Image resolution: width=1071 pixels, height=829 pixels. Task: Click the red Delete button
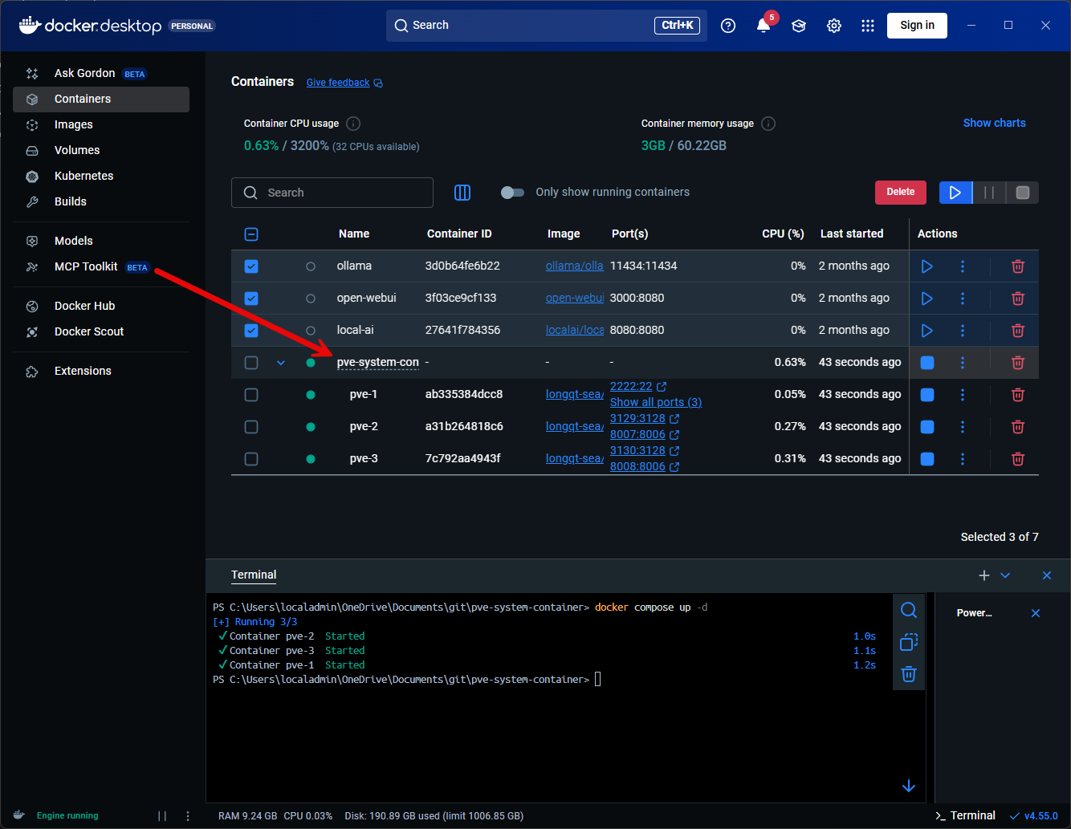pos(901,193)
